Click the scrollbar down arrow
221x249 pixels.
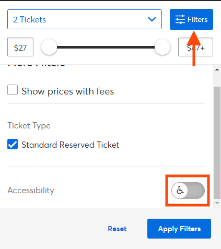(x=217, y=203)
